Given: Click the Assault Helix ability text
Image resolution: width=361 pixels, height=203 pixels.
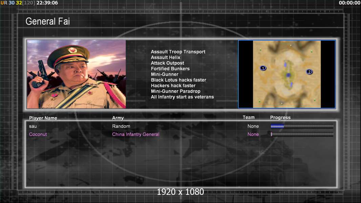Looking at the screenshot, I should (166, 58).
